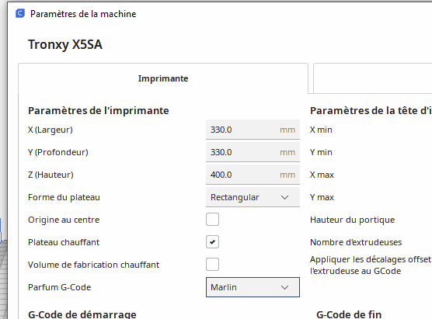Click the Z (Hauteur) label
The width and height of the screenshot is (432, 319).
click(51, 175)
